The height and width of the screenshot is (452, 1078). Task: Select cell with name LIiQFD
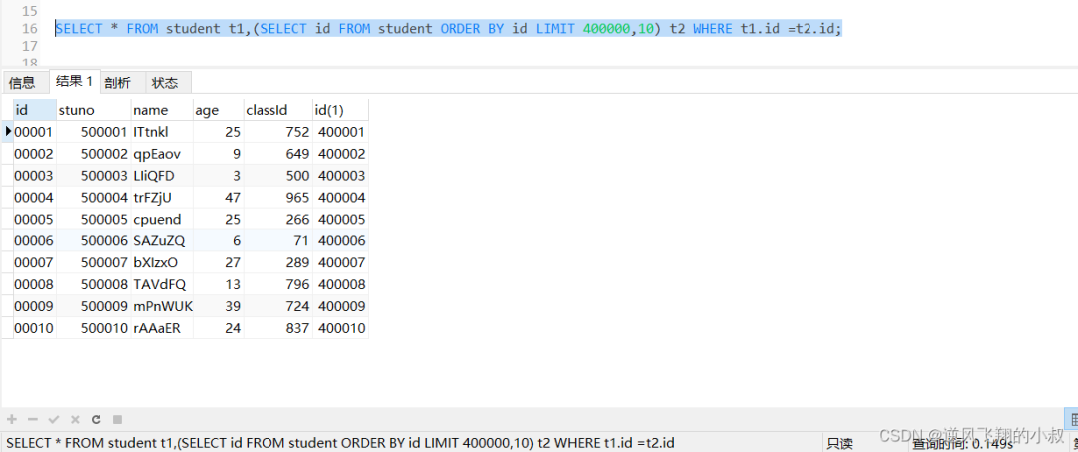pyautogui.click(x=162, y=176)
